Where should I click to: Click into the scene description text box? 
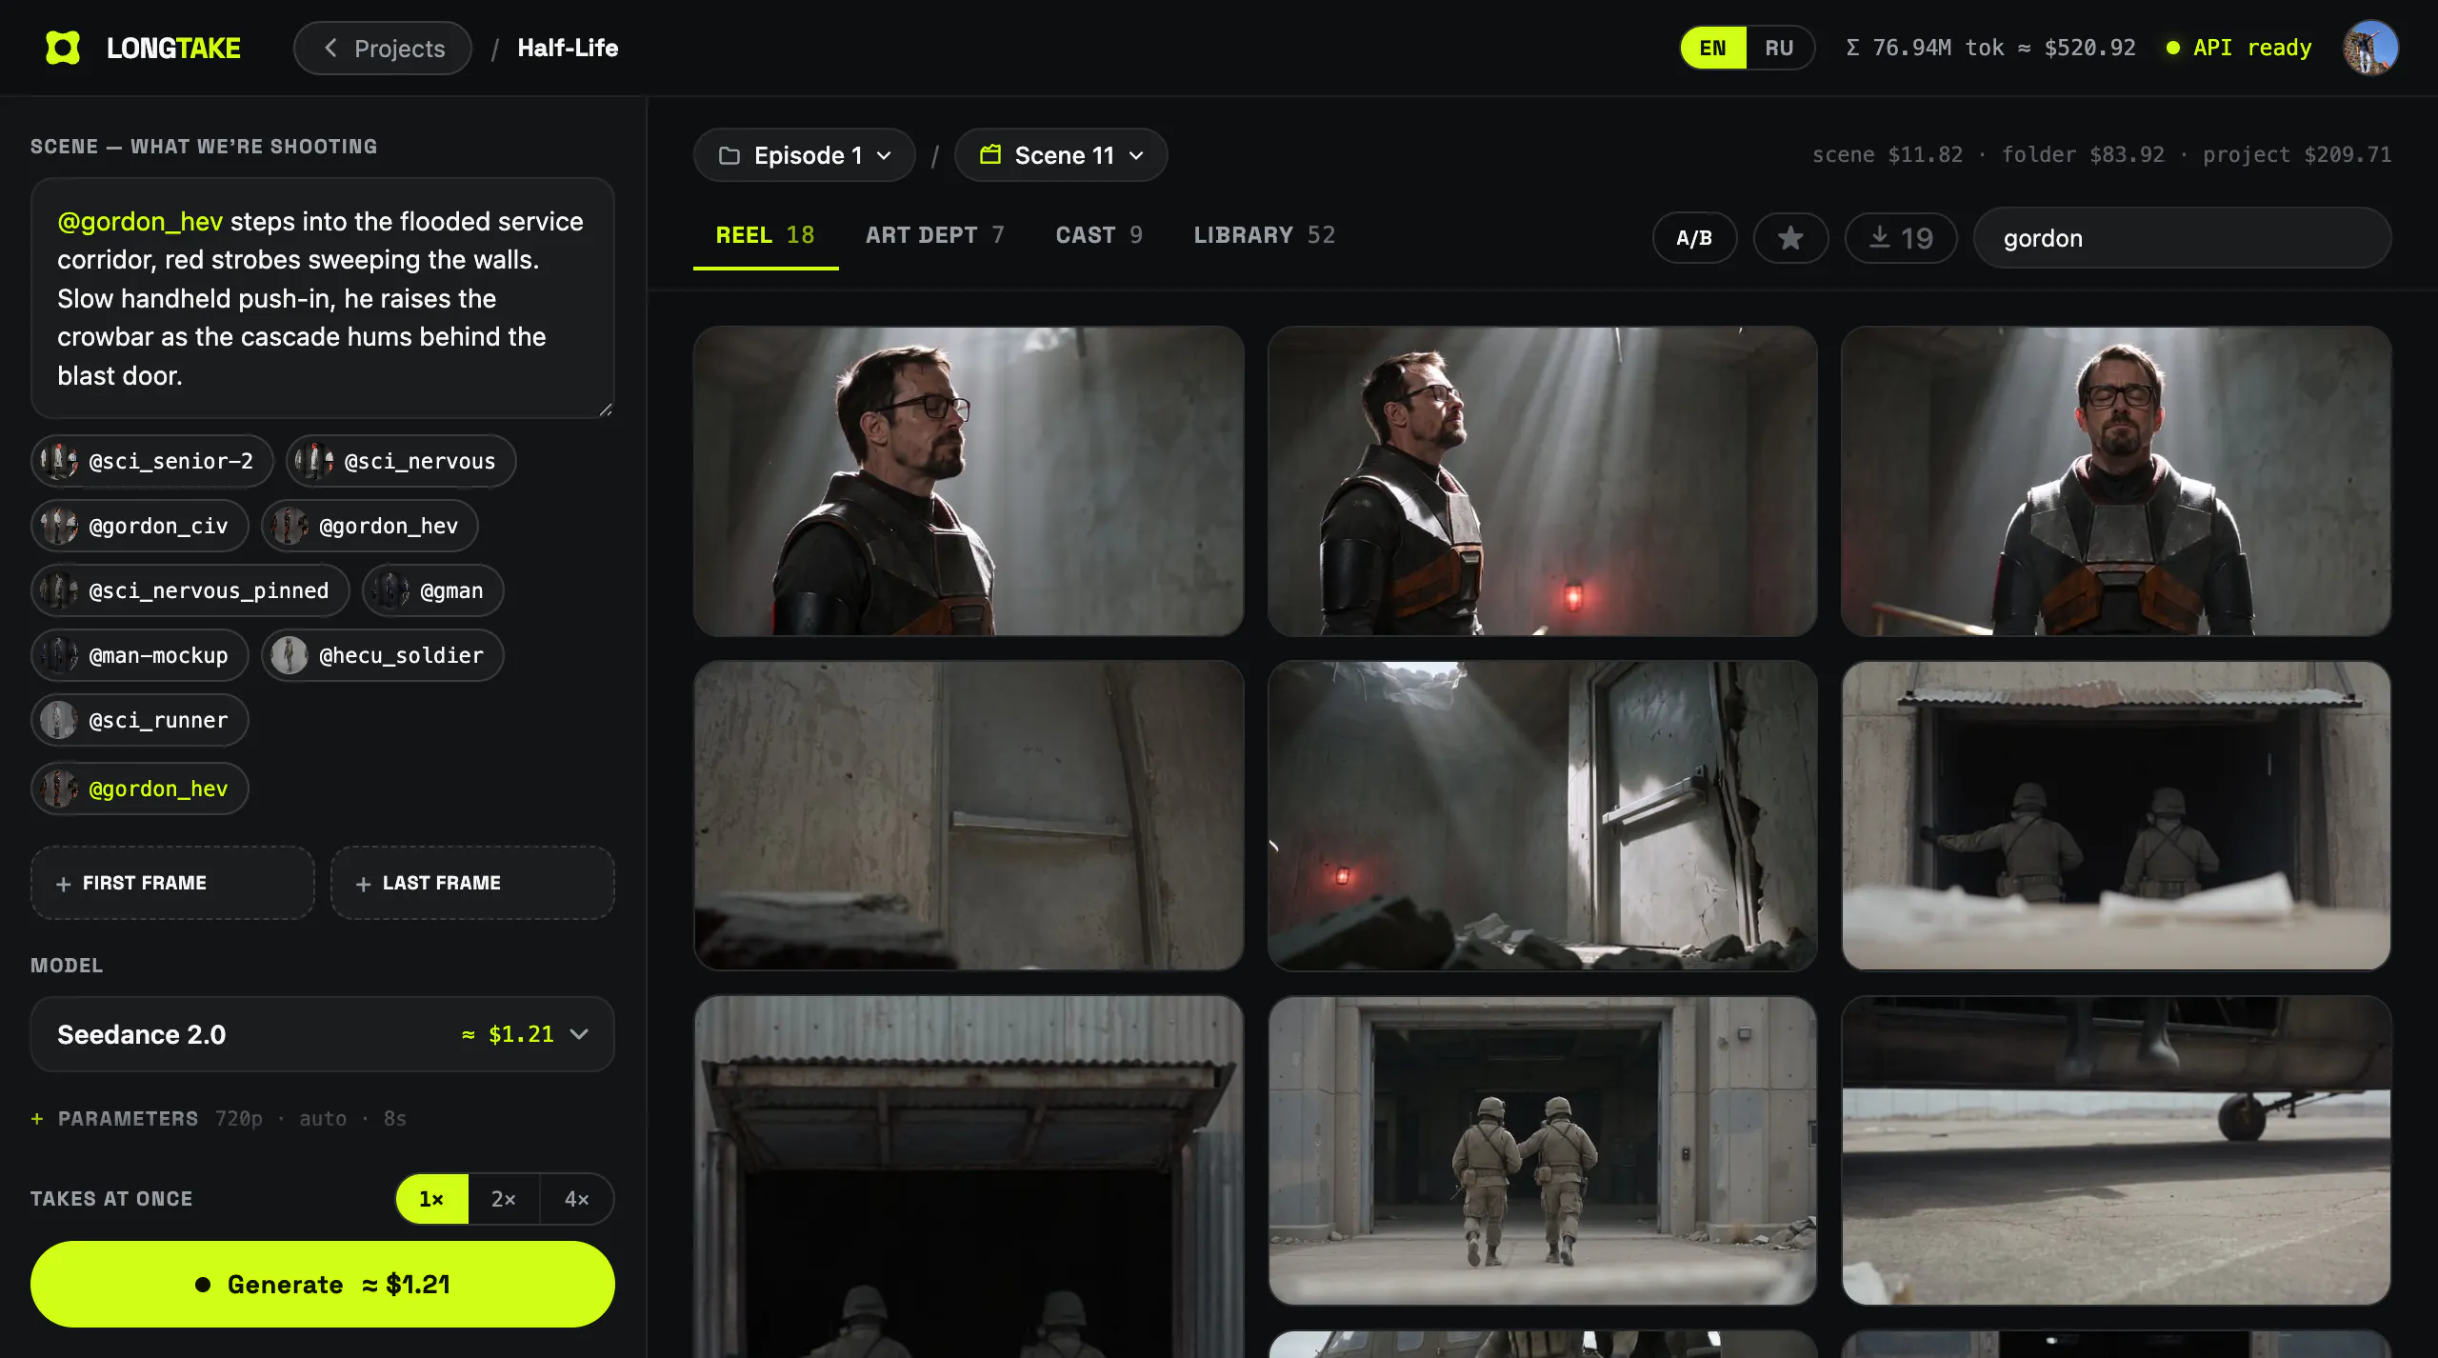[x=323, y=298]
